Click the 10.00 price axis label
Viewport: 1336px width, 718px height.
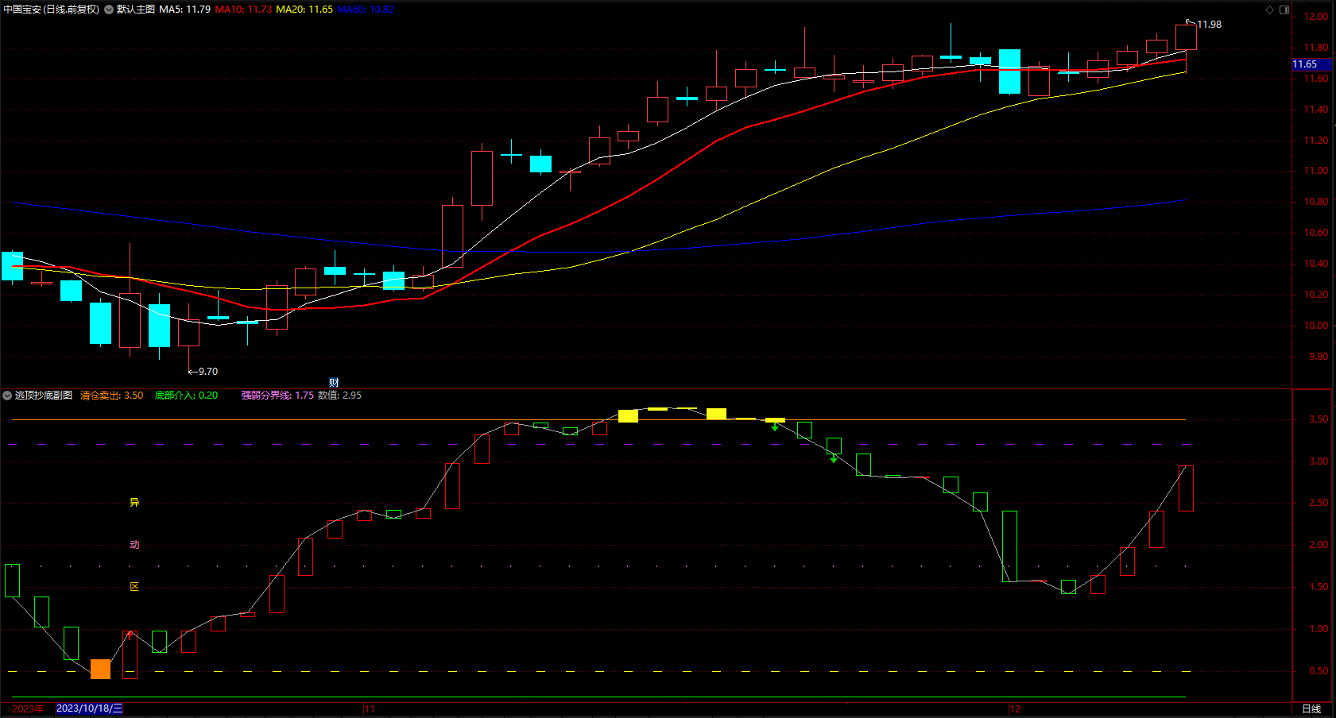point(1315,326)
